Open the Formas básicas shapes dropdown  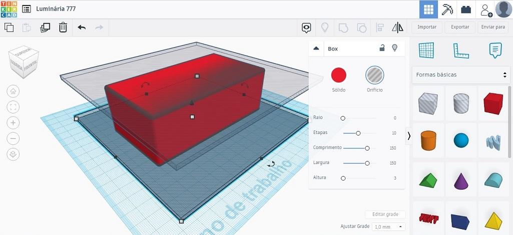461,75
